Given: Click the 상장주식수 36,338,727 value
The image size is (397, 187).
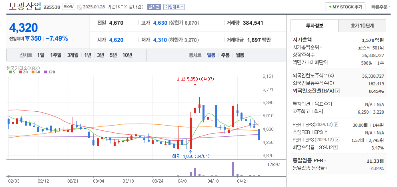Looking at the screenshot, I should pos(373,55).
